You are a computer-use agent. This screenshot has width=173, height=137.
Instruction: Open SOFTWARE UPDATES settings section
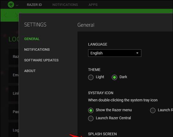(41, 60)
